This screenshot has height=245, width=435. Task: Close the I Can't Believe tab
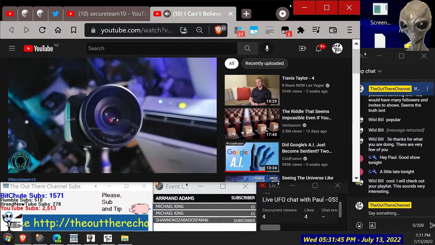(231, 14)
